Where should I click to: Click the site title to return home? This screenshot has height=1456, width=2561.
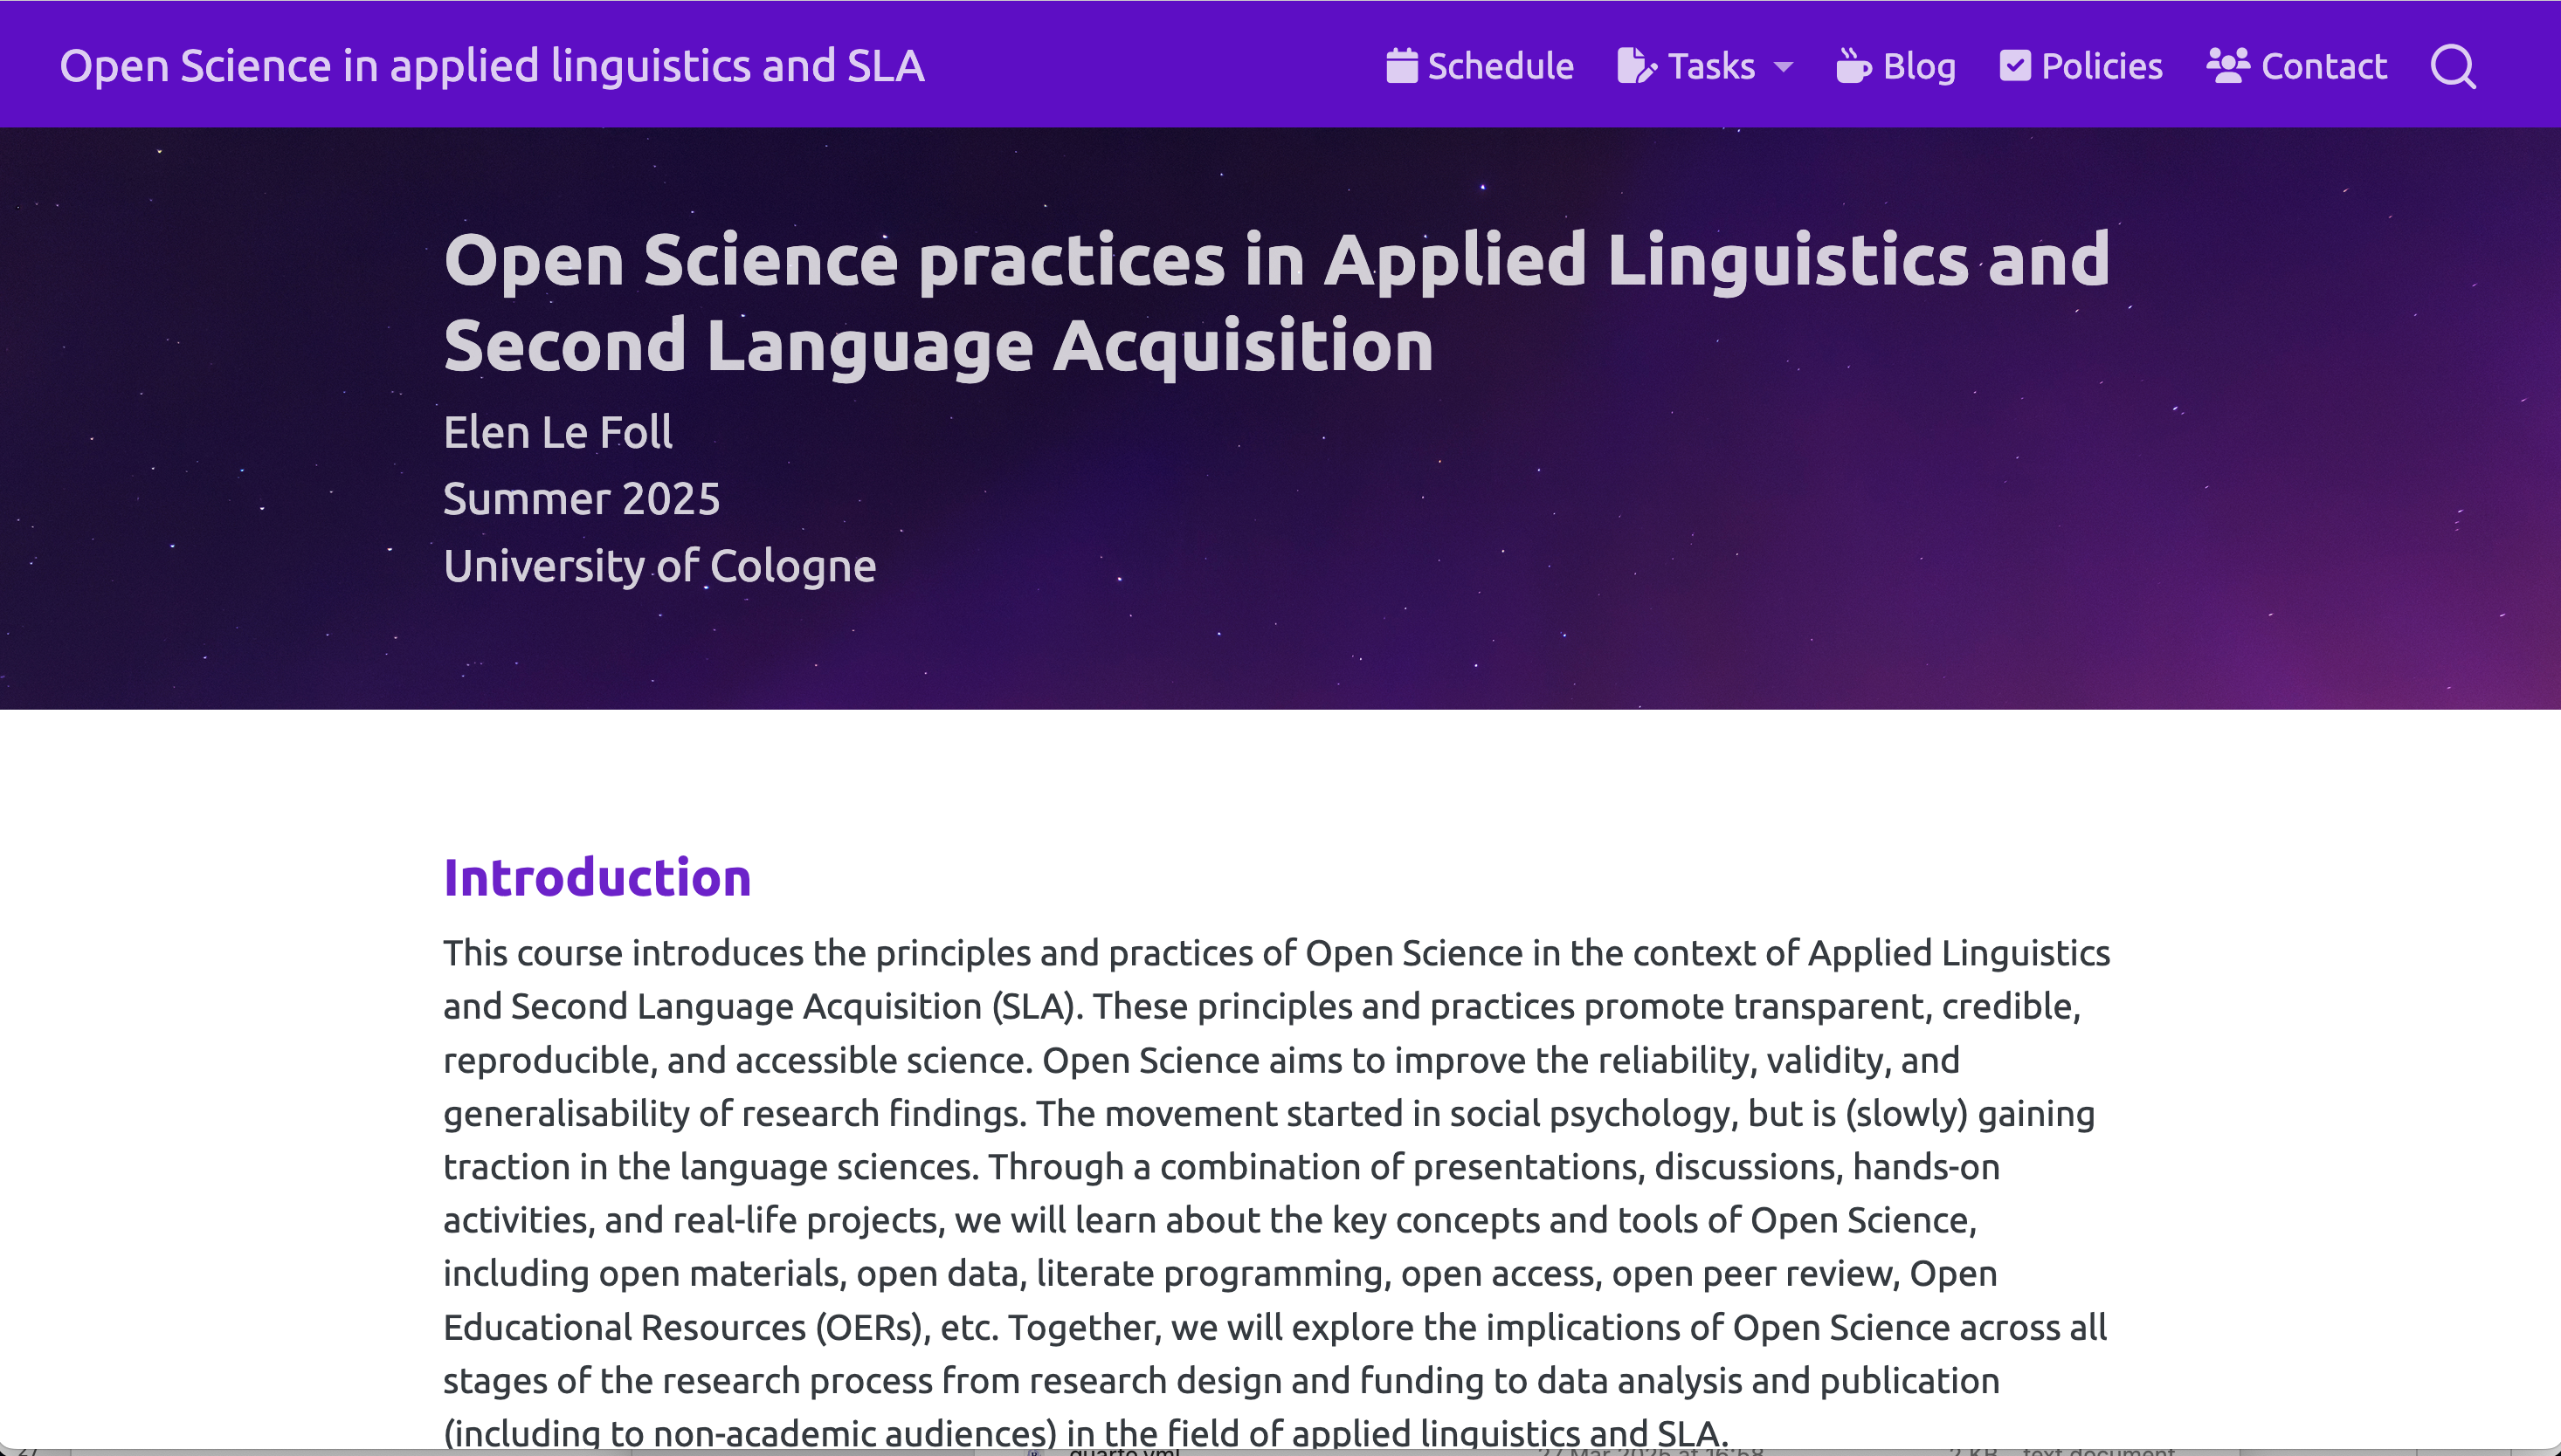[x=492, y=65]
